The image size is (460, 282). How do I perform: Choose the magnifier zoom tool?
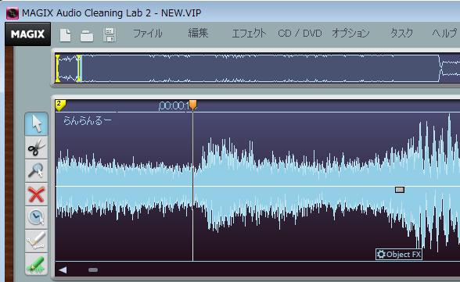[36, 171]
